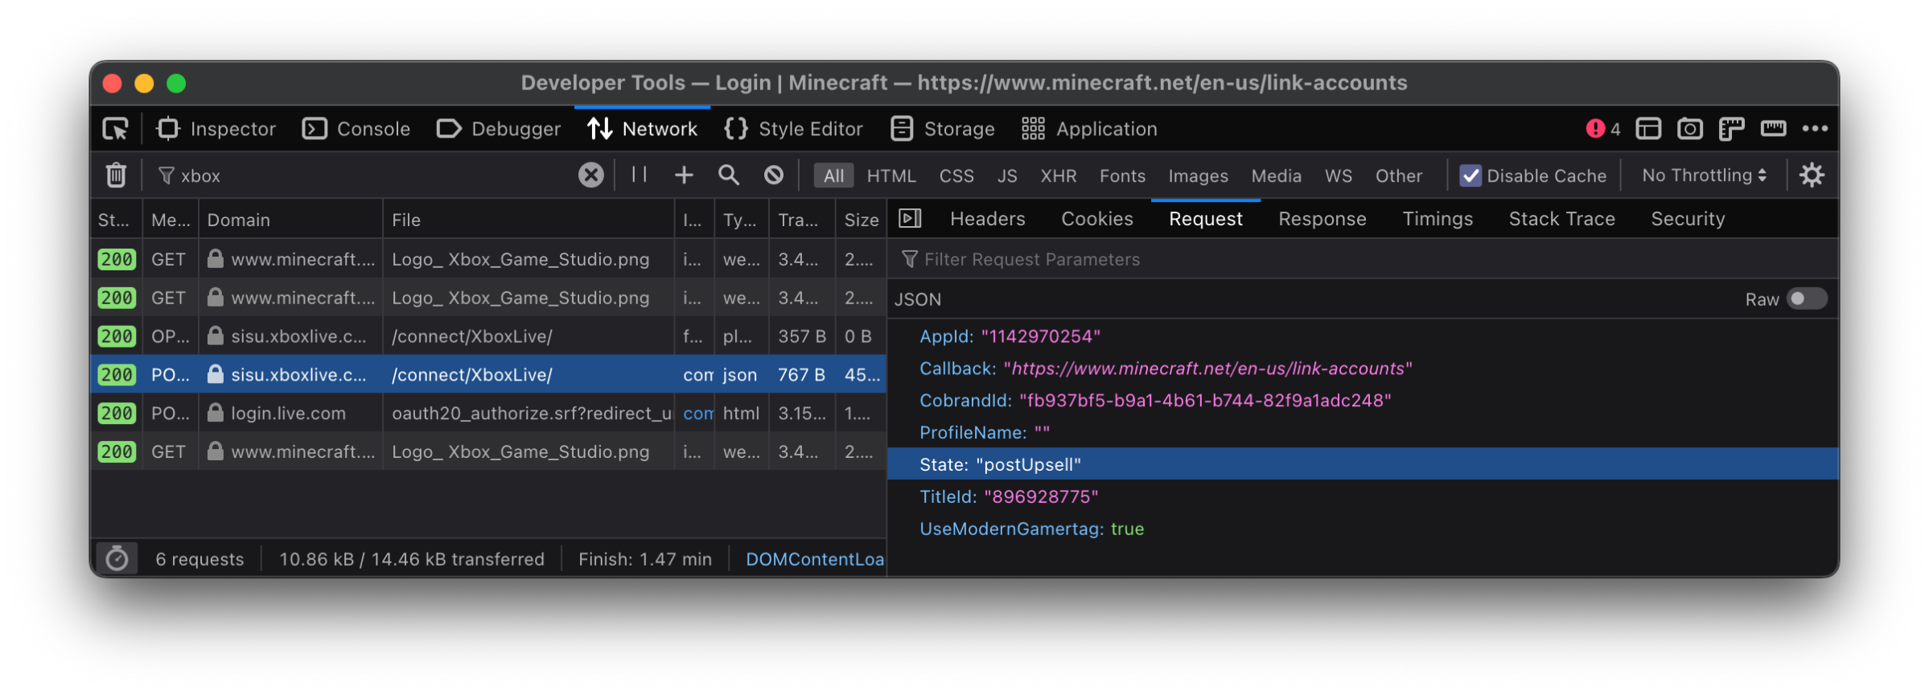Open network search magnifier

729,175
